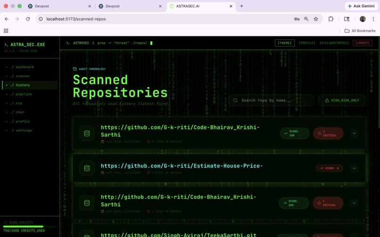Open a new browser tab
Image resolution: width=380 pixels, height=237 pixels.
pos(241,6)
